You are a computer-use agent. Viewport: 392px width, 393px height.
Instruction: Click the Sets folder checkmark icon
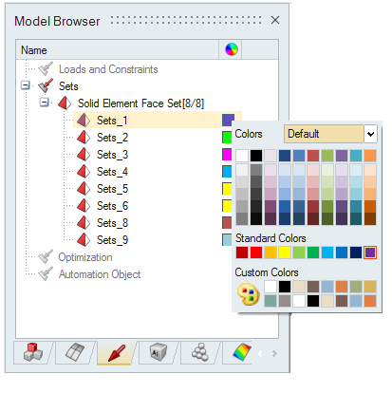[46, 86]
